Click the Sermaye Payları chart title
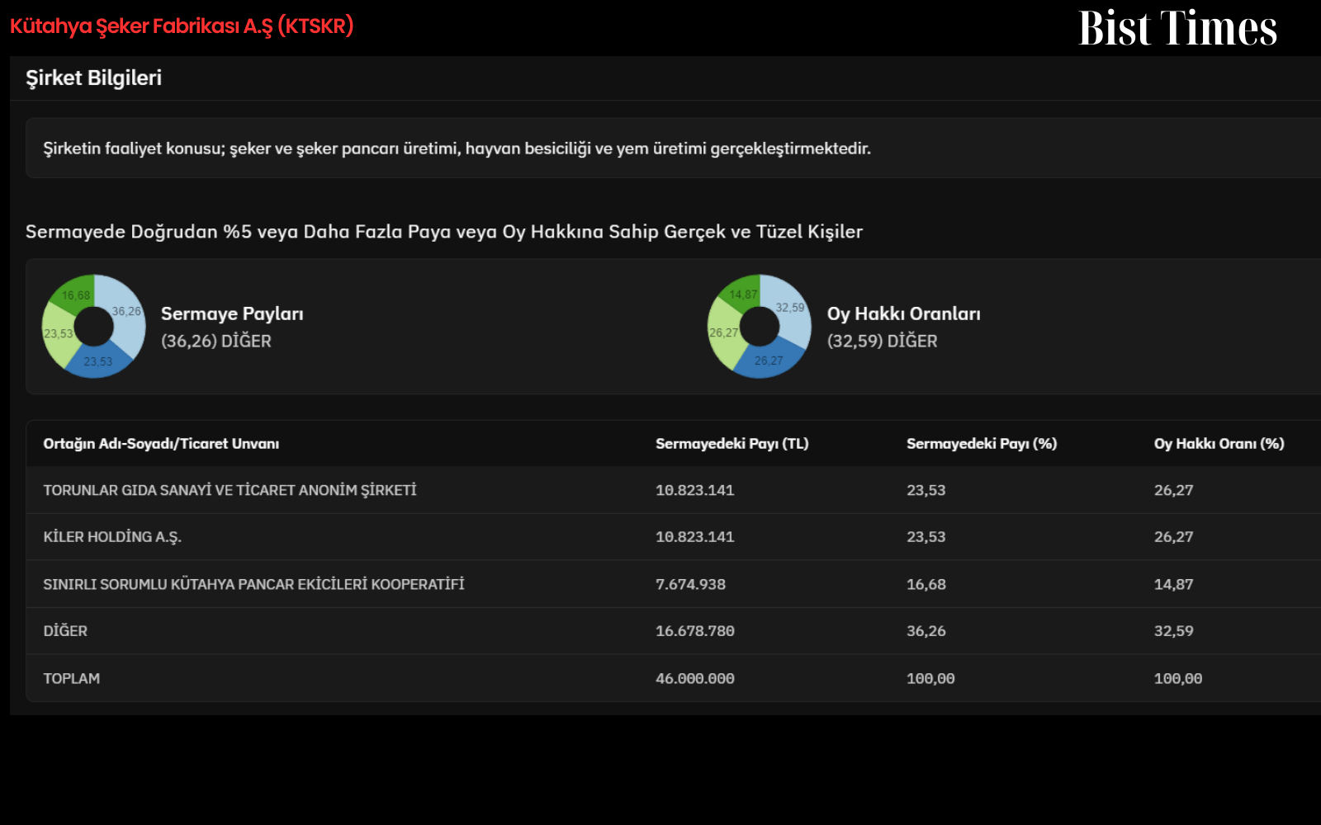Screen dimensions: 1321x825 pyautogui.click(x=232, y=313)
